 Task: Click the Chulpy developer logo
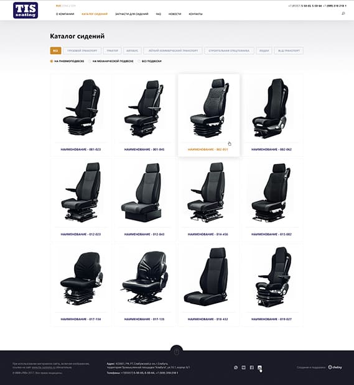point(335,368)
